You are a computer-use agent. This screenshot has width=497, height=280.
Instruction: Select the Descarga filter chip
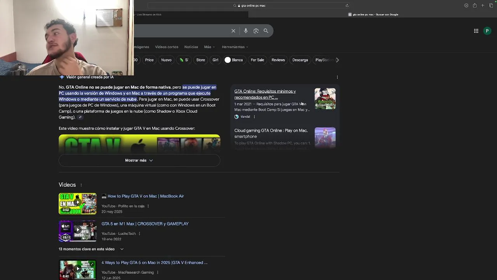(300, 60)
